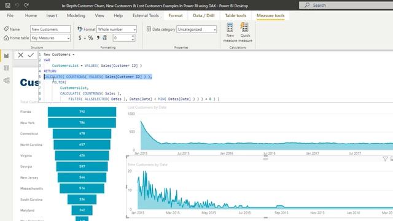The width and height of the screenshot is (393, 221).
Task: Open the View ribbon tab
Action: click(x=99, y=15)
